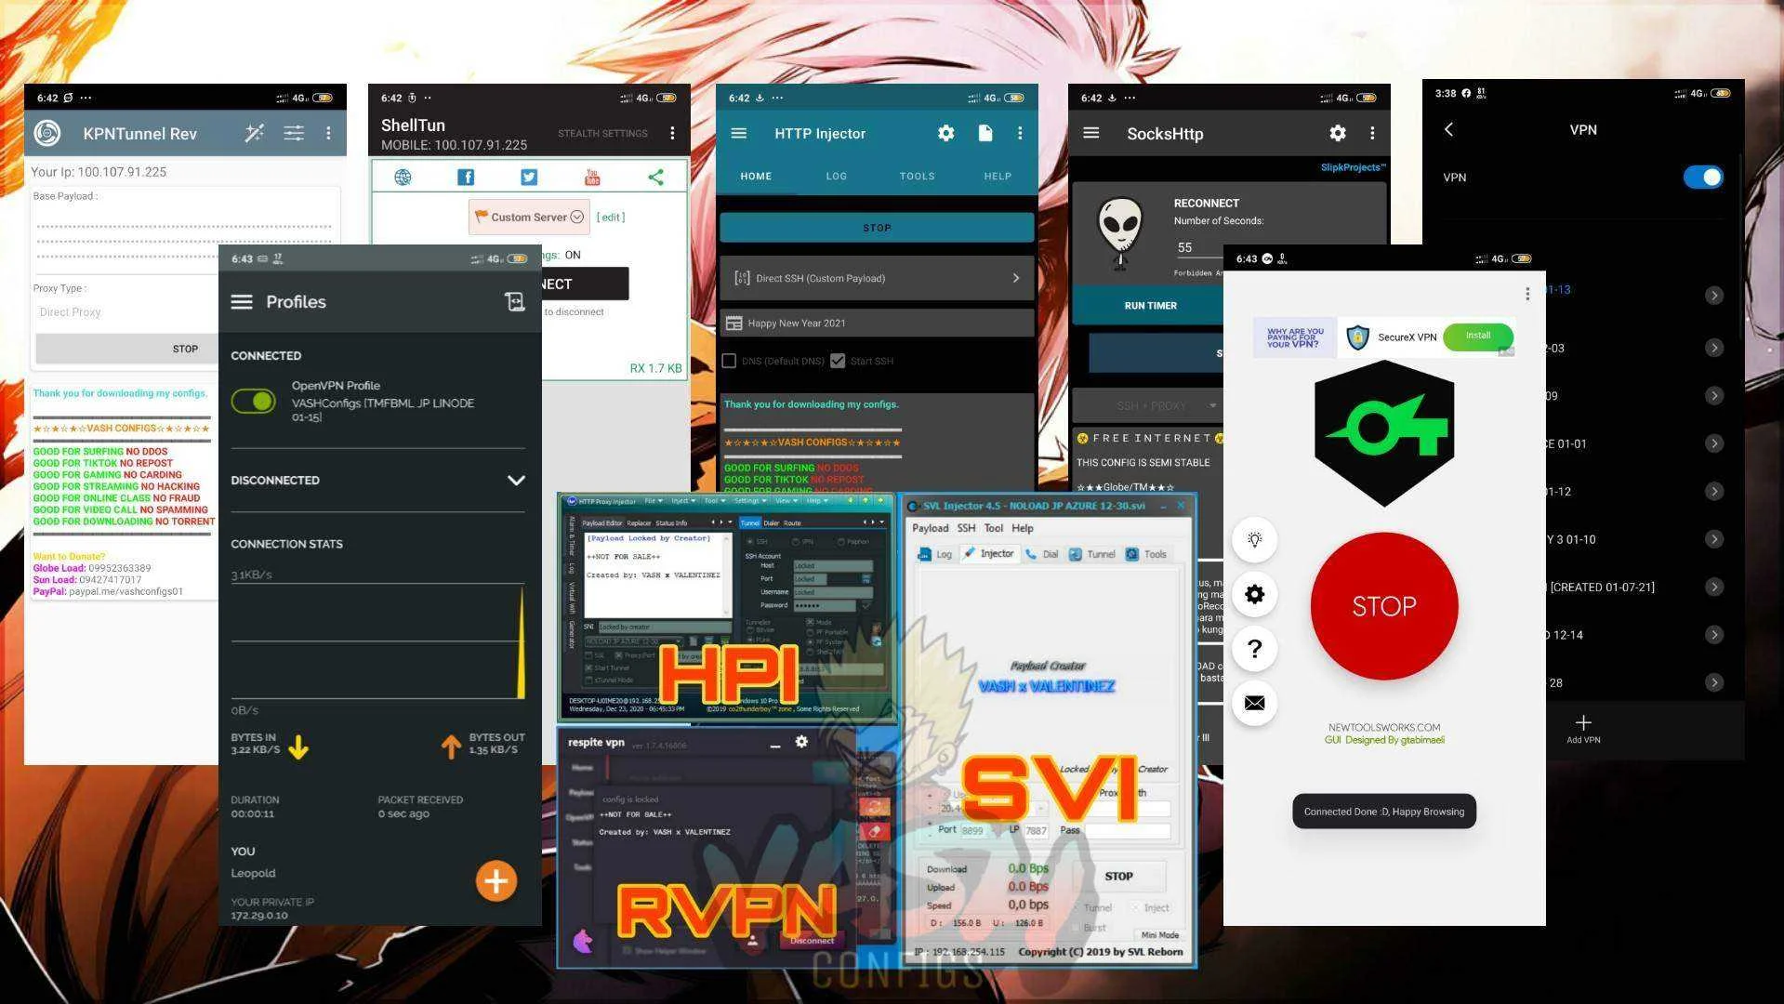Uncheck the Start SSH checkbox

pyautogui.click(x=838, y=361)
